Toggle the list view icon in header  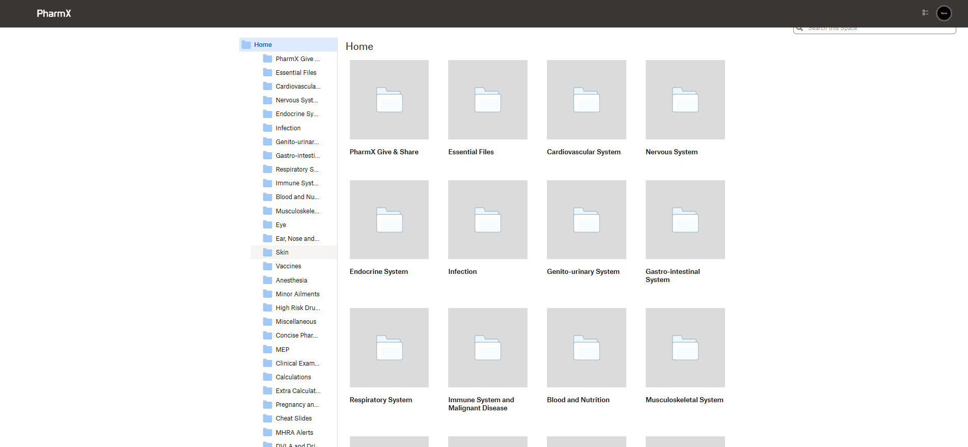925,13
